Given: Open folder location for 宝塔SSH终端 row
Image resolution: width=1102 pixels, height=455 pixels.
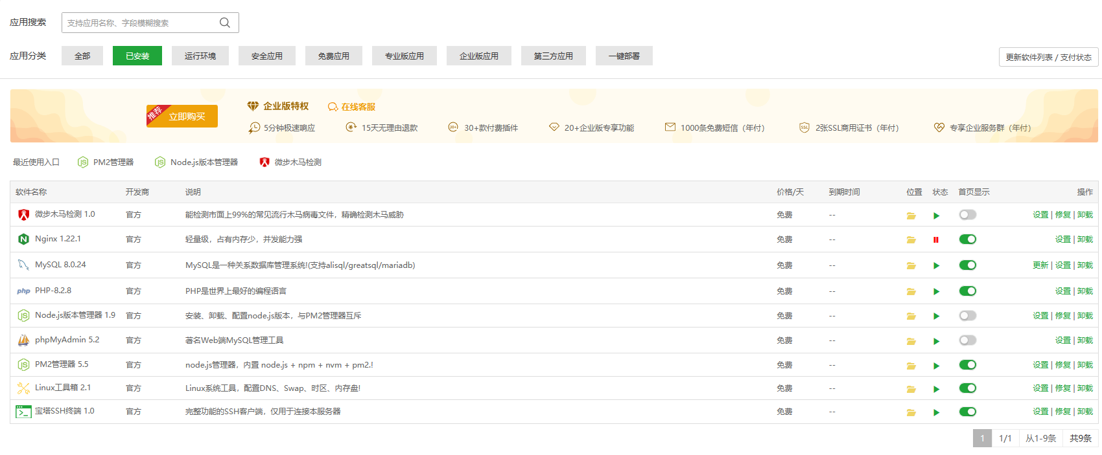Looking at the screenshot, I should 911,412.
